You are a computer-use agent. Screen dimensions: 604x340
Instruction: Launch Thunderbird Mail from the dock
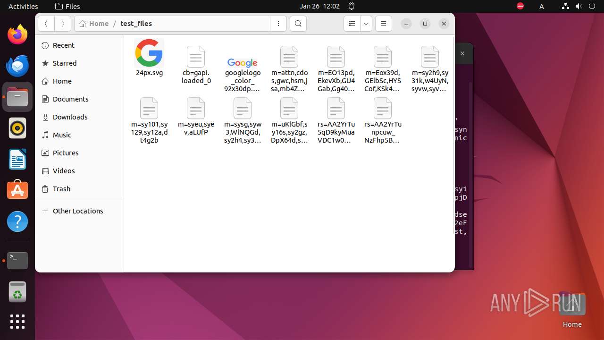point(17,66)
